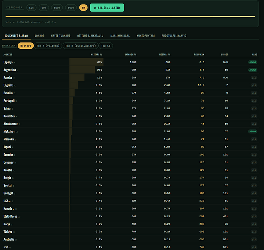Viewport: 264px width, 250px height.
Task: Choose the 500k rounds pill
Action: (x=71, y=8)
